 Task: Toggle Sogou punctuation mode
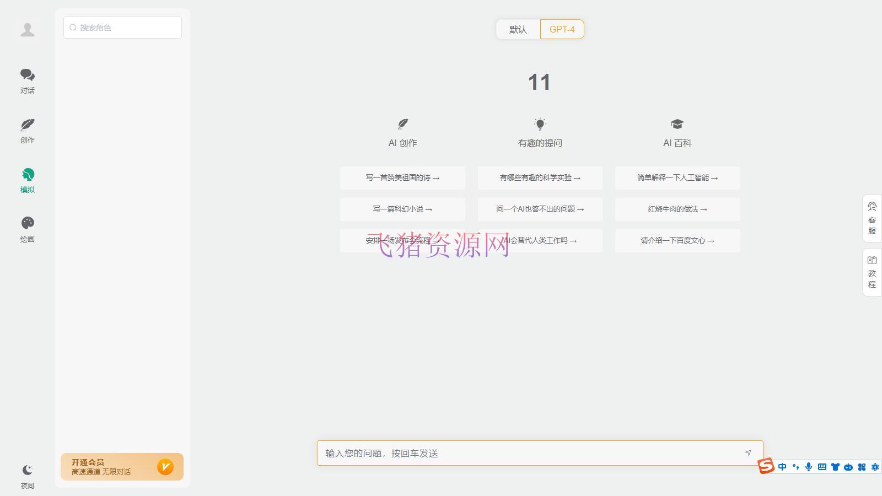point(796,467)
